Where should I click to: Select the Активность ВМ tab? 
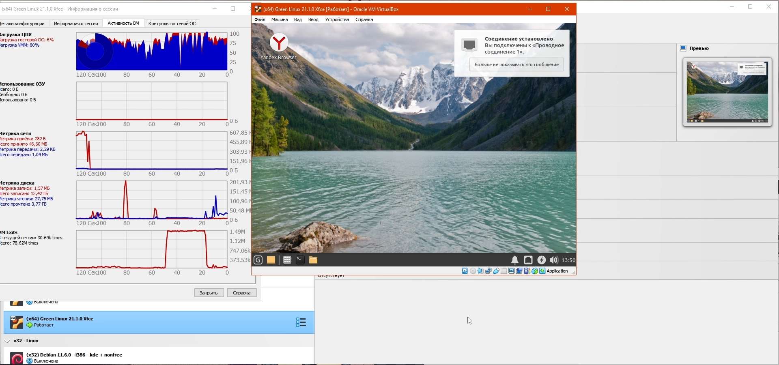tap(123, 23)
